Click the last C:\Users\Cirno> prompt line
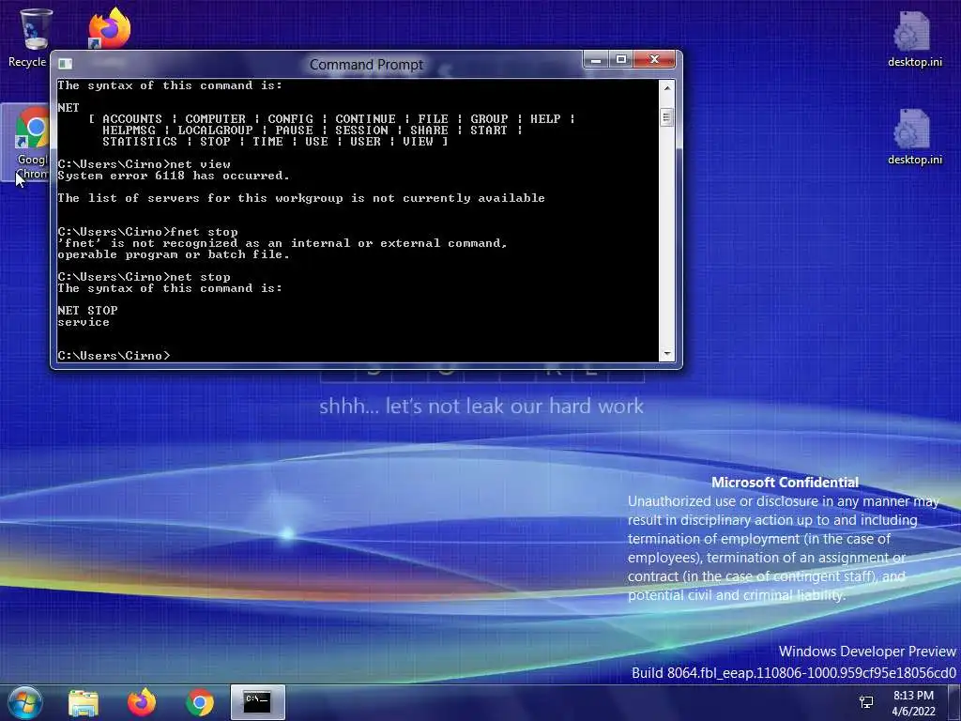The image size is (961, 721). pyautogui.click(x=114, y=356)
